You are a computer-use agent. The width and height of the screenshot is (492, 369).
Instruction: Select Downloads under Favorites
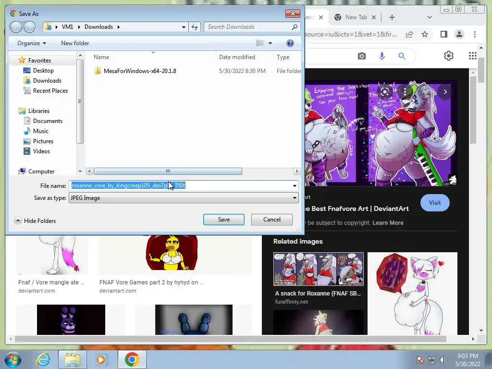47,81
